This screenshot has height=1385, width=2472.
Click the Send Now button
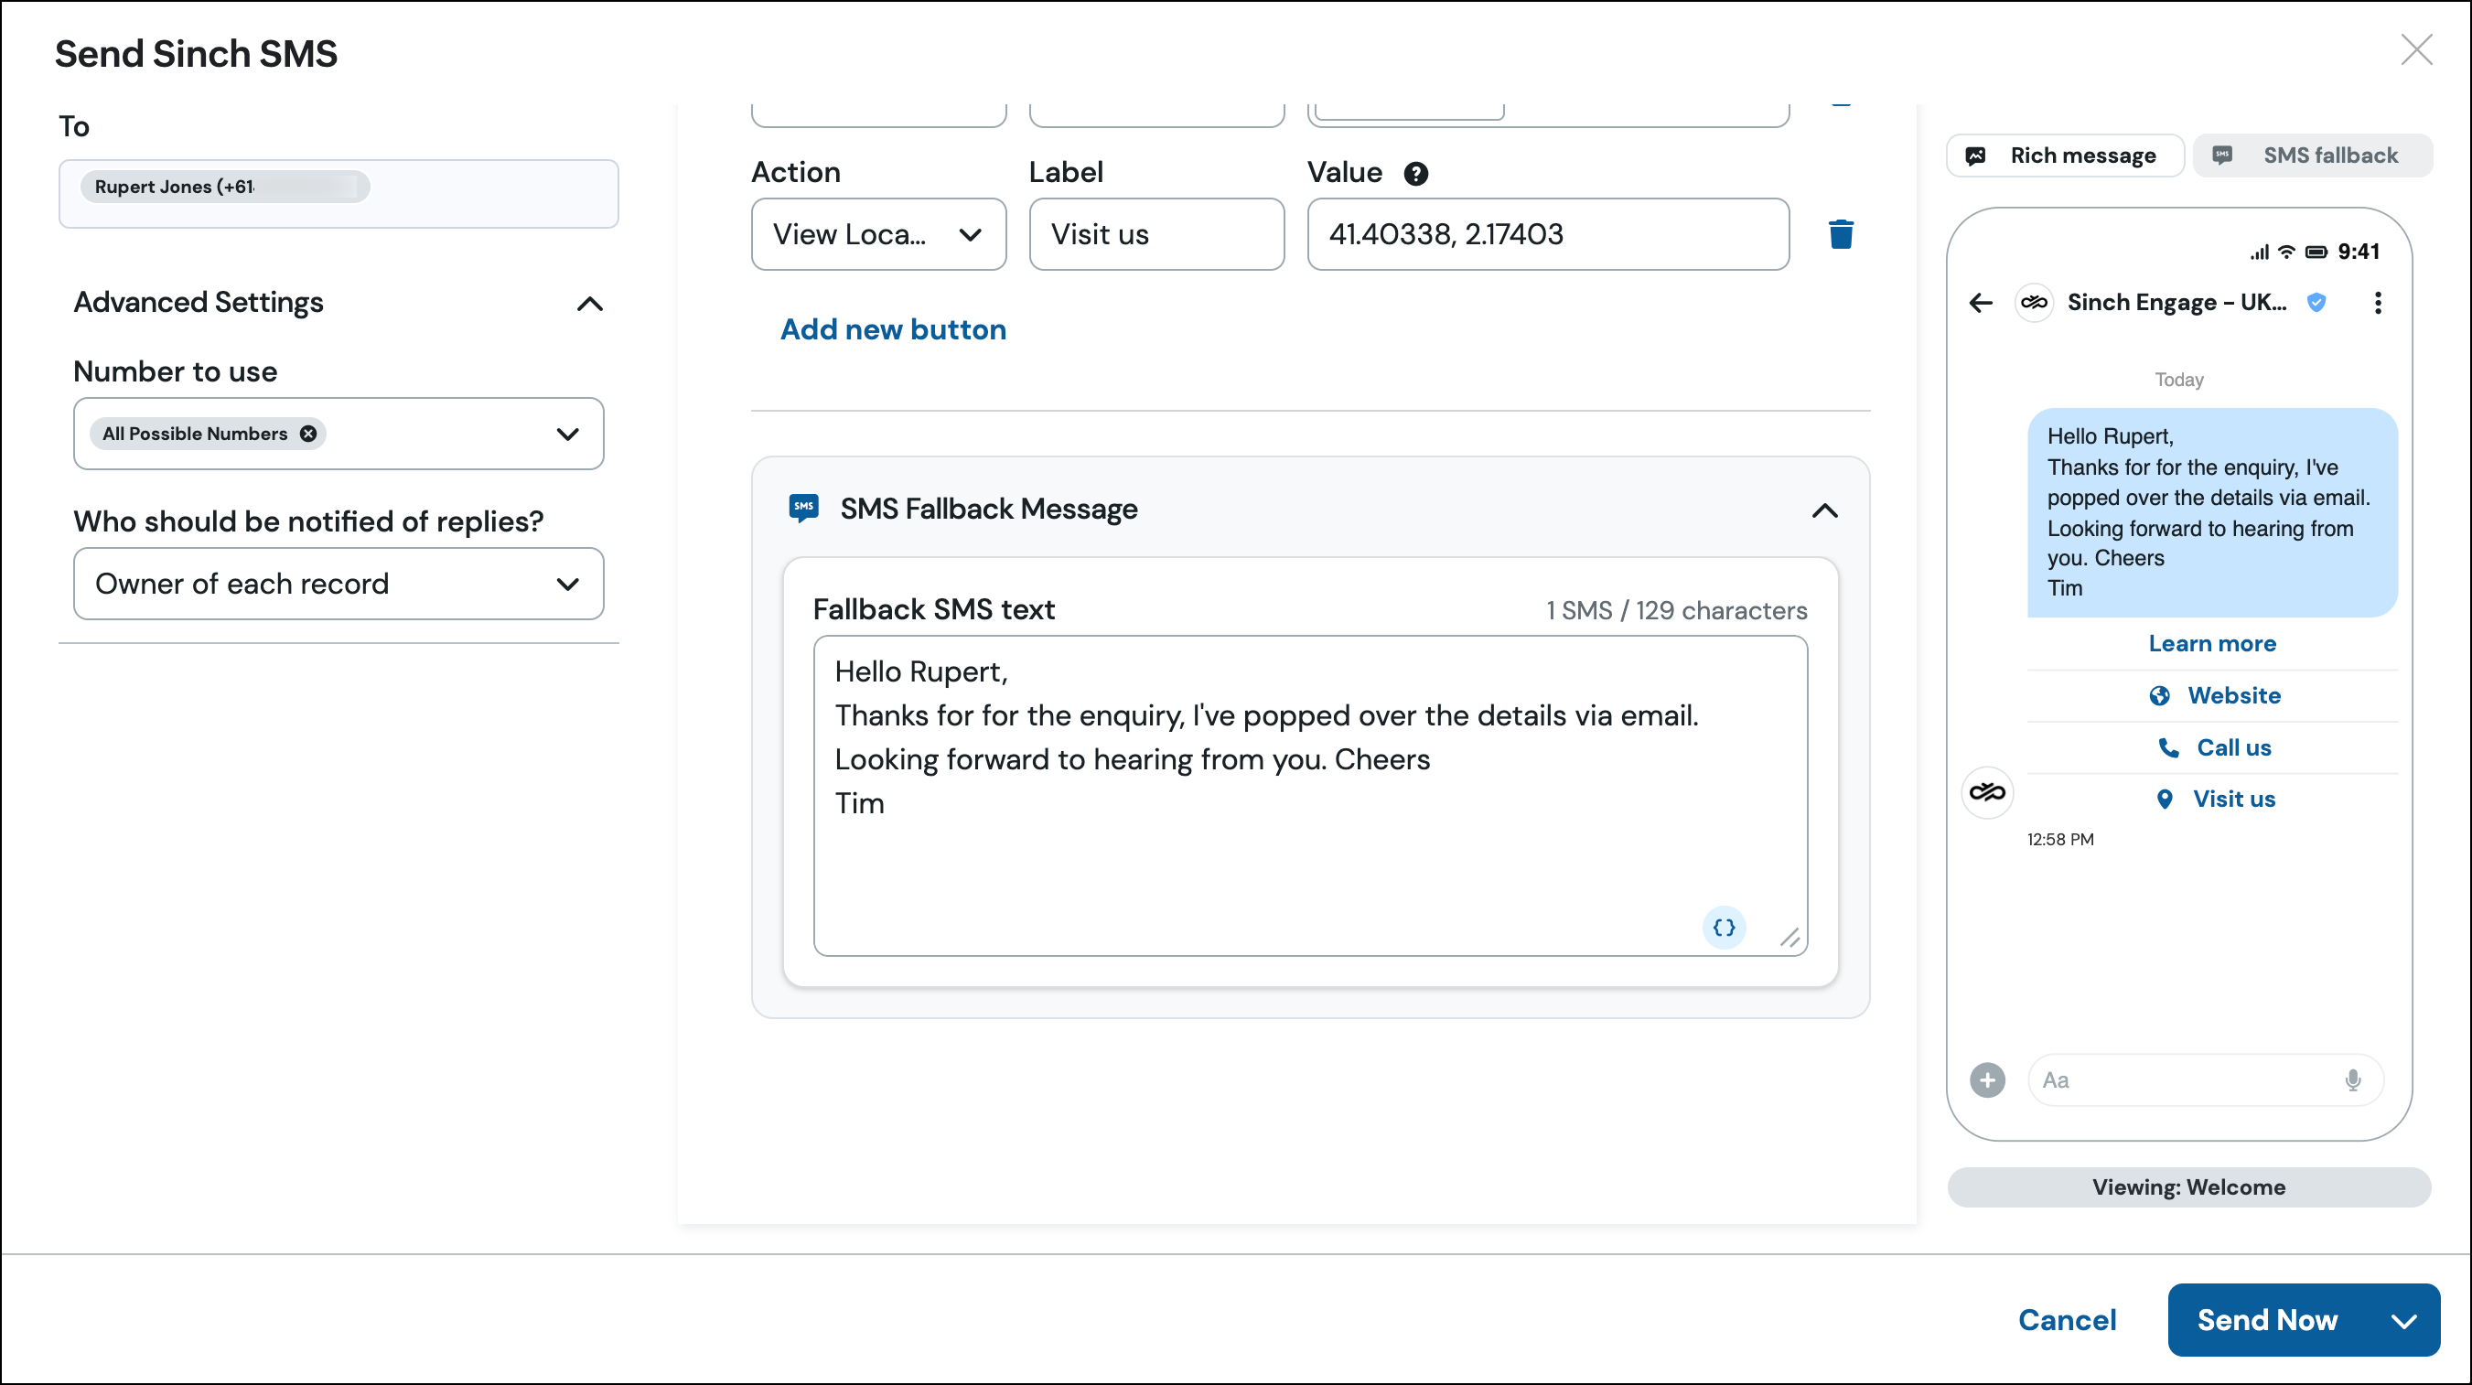[2268, 1320]
